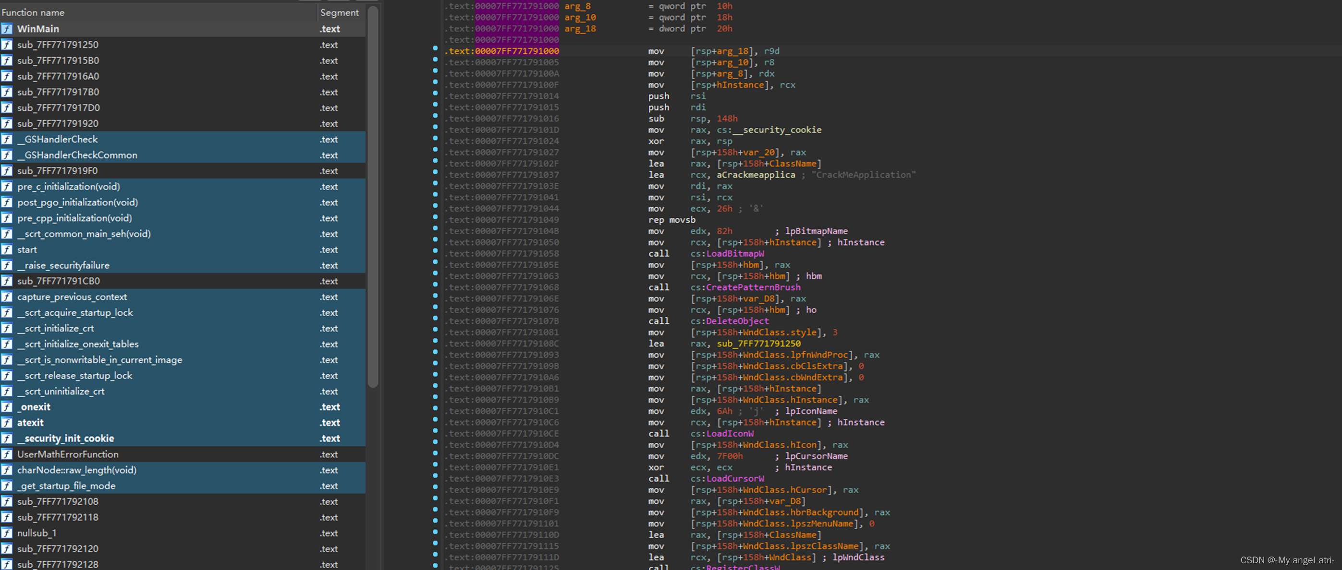Toggle breakpoint dot at the DeleteObject call line

click(x=436, y=319)
